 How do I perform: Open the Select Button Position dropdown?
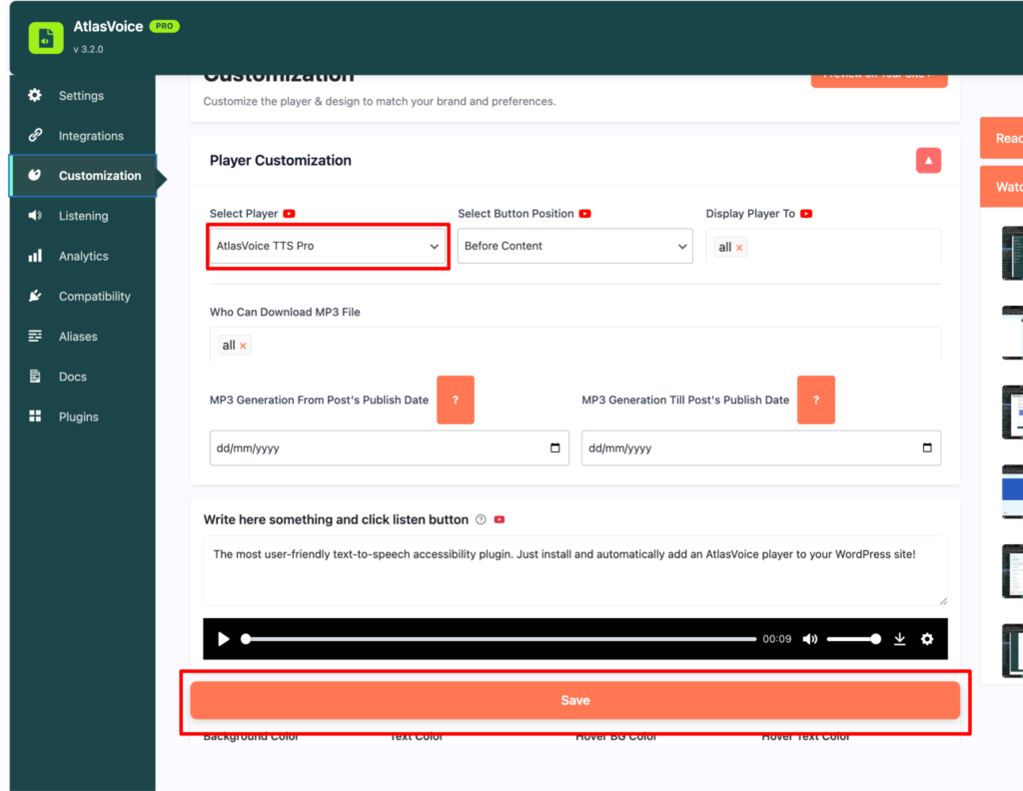pyautogui.click(x=574, y=246)
